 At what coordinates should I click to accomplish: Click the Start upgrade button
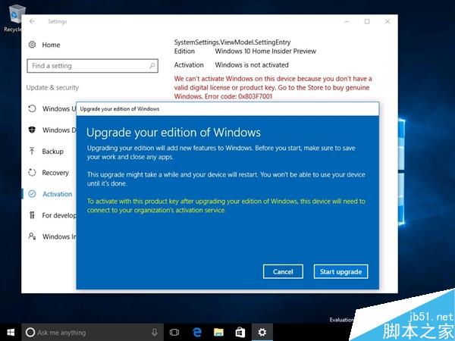pyautogui.click(x=340, y=271)
